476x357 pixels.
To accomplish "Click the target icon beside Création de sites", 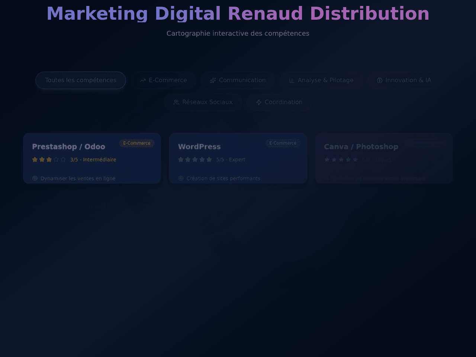I will coord(181,178).
